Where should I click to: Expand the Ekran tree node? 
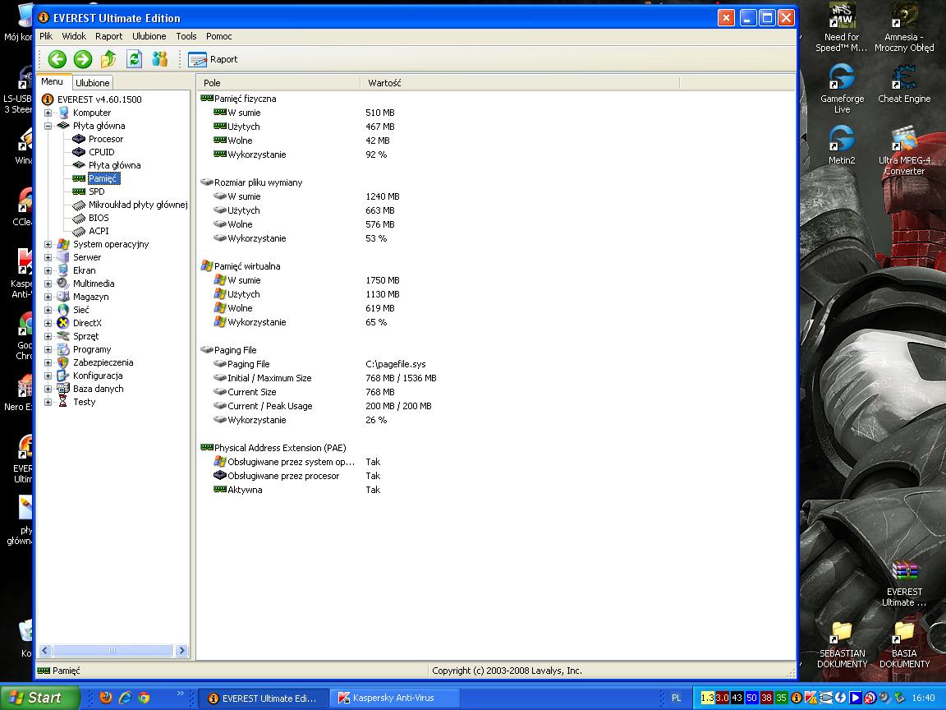pos(48,270)
